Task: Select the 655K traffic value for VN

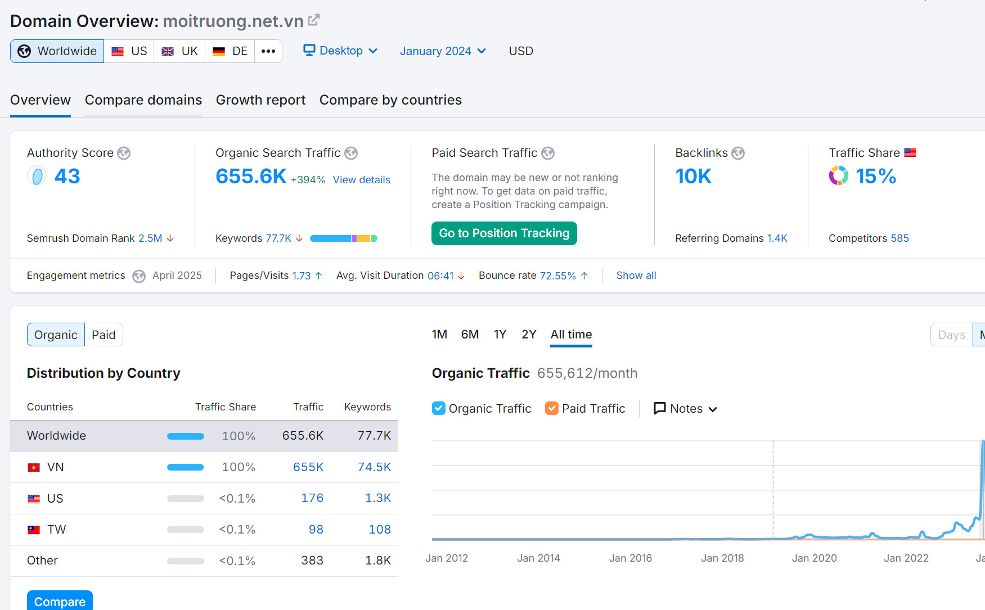Action: click(308, 467)
